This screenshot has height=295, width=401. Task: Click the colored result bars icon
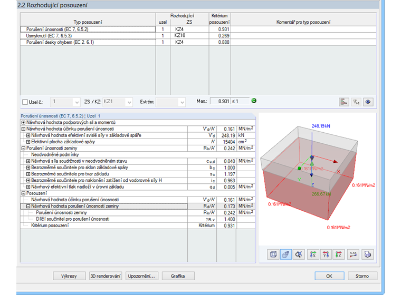344,102
